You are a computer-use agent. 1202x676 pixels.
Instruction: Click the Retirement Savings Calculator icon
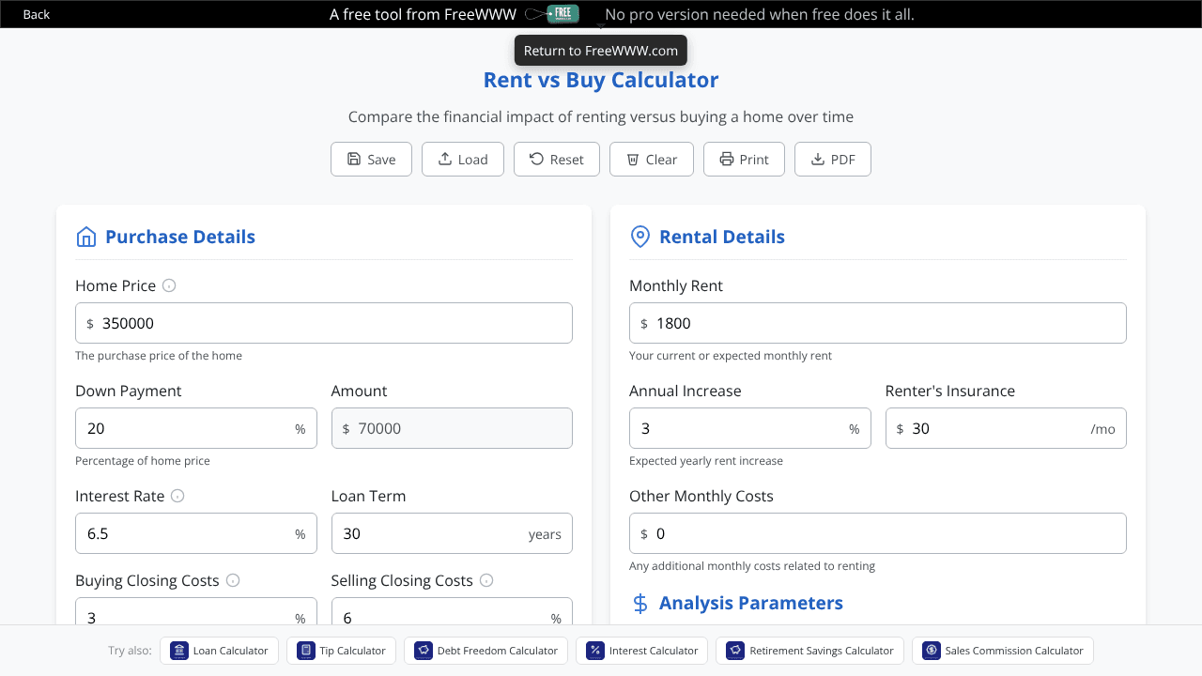point(735,651)
